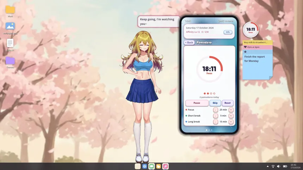Click the red Focus color dot

[x=186, y=110]
